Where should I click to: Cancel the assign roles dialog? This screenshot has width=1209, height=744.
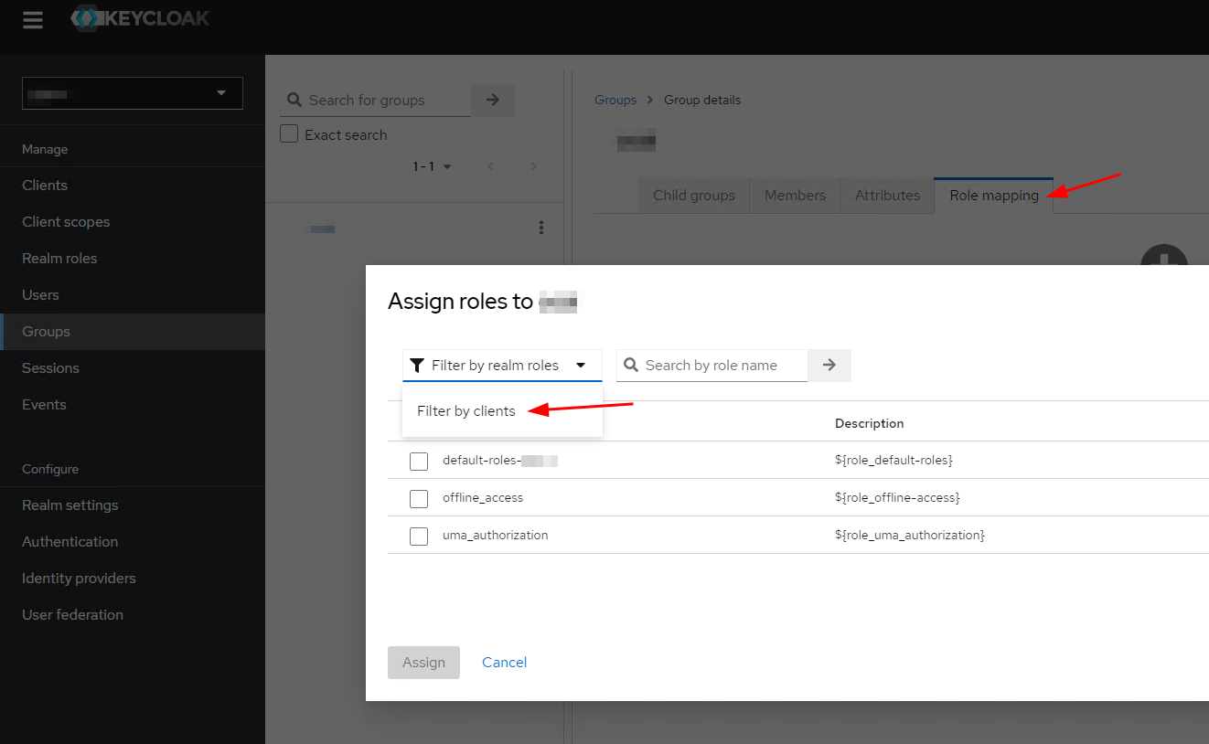504,663
